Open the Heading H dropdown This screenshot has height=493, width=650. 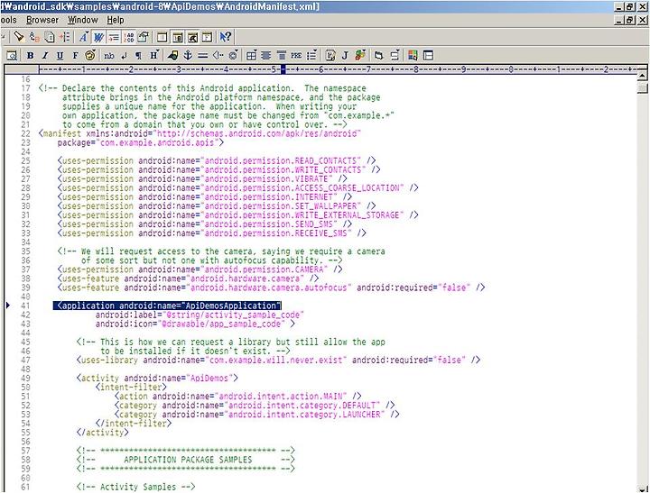(x=153, y=55)
